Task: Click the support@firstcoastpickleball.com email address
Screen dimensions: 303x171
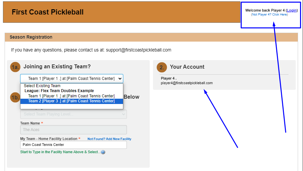Action: point(138,50)
